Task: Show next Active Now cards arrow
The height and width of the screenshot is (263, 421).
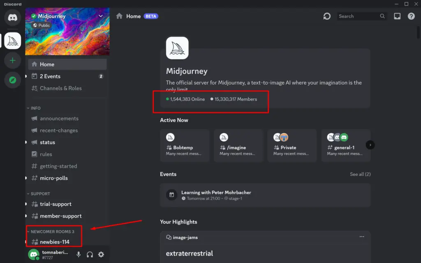Action: [x=370, y=145]
